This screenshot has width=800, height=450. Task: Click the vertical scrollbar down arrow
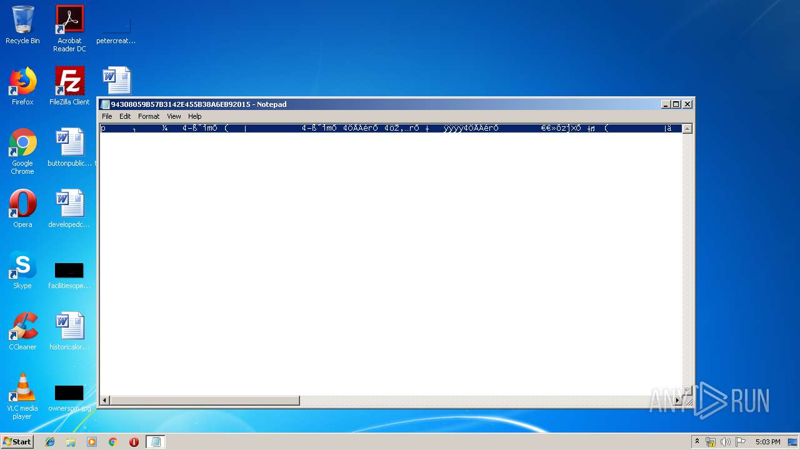click(687, 390)
